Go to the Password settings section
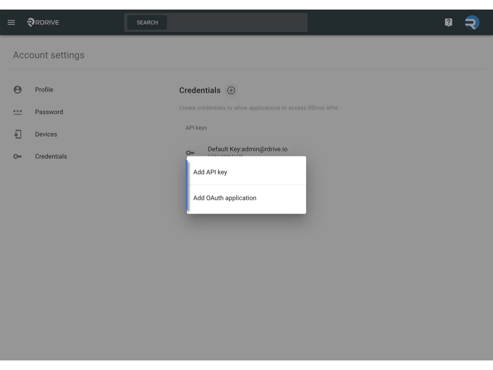Viewport: 493px width, 370px height. pyautogui.click(x=49, y=112)
